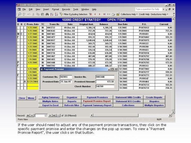The height and width of the screenshot is (143, 191).
Task: Click the Refresh Filter button
Action: [x=72, y=105]
